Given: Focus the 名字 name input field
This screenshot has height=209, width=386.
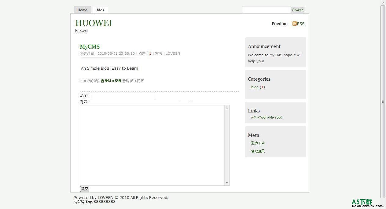Looking at the screenshot, I should (x=123, y=95).
